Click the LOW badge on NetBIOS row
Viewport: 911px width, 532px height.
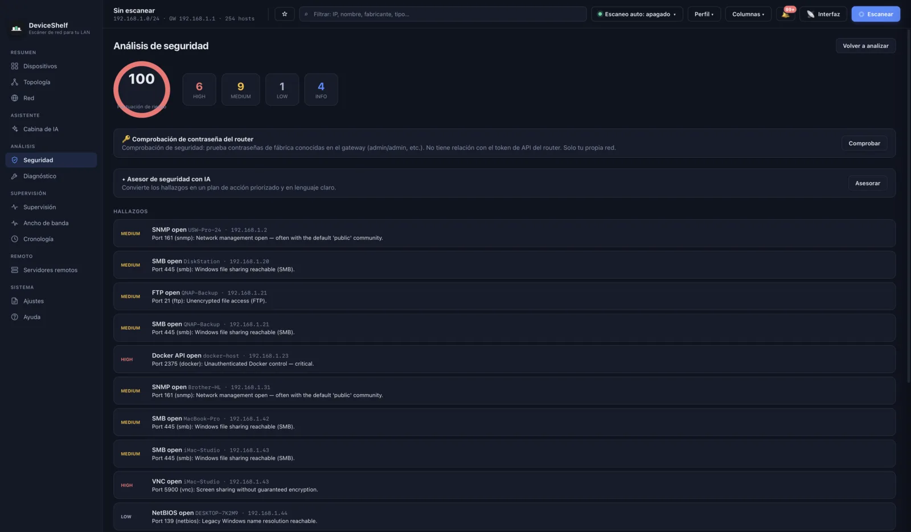(126, 517)
